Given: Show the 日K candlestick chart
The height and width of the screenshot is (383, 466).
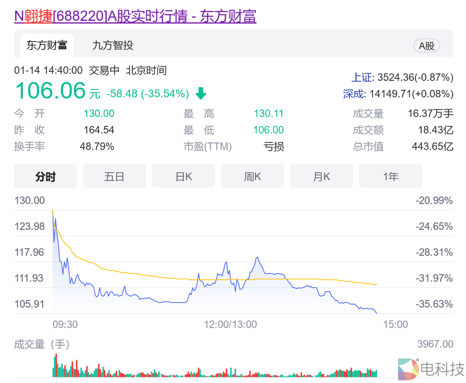Looking at the screenshot, I should tap(184, 177).
